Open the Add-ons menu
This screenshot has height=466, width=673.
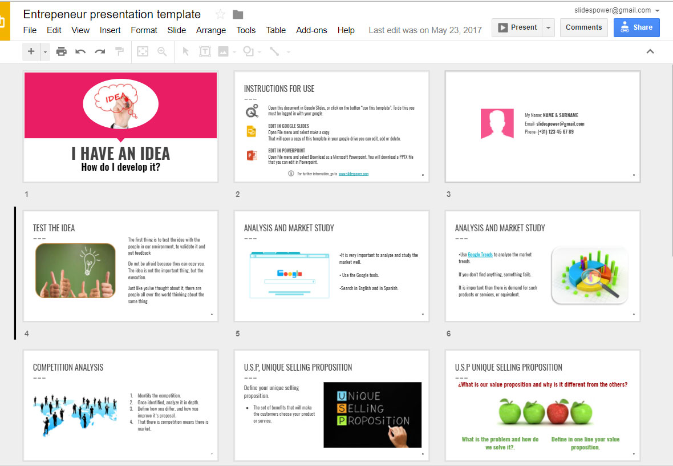[x=311, y=30]
